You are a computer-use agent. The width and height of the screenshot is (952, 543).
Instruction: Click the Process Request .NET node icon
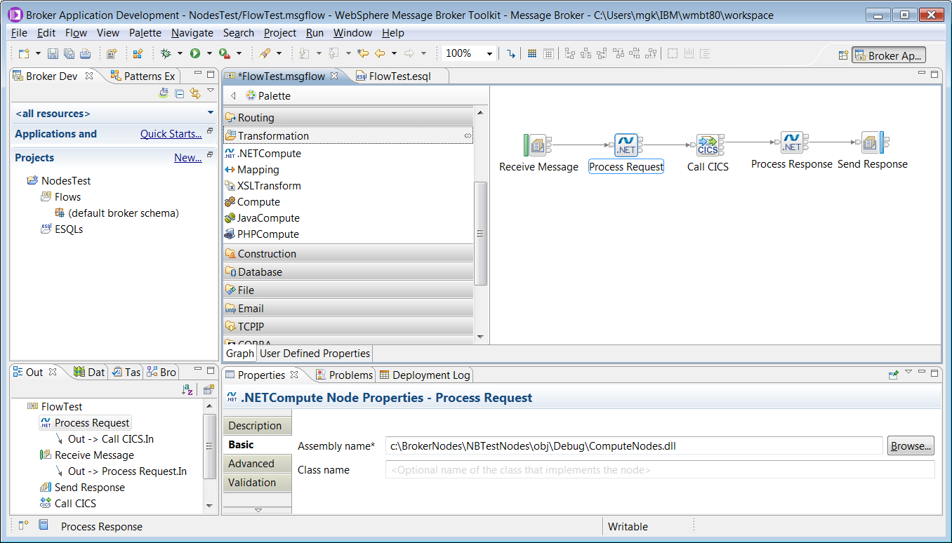pos(626,145)
